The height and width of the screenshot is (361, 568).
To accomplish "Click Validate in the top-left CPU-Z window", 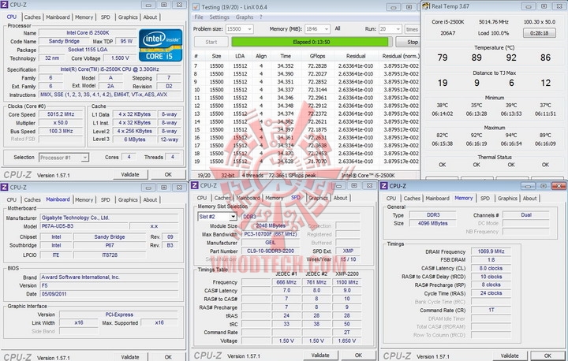I will [x=130, y=174].
